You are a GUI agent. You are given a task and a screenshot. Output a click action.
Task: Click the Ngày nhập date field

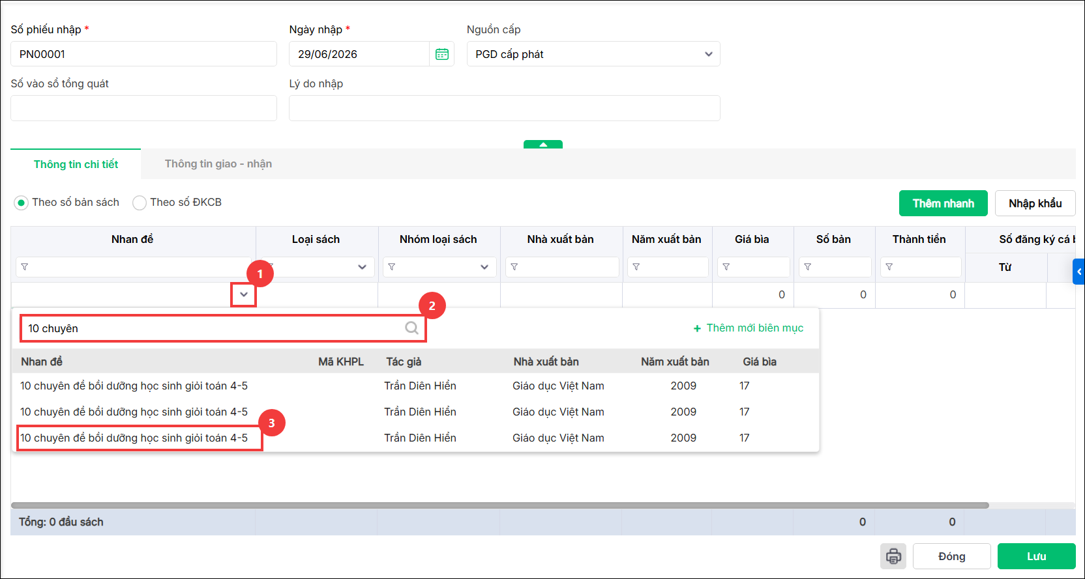(x=359, y=54)
